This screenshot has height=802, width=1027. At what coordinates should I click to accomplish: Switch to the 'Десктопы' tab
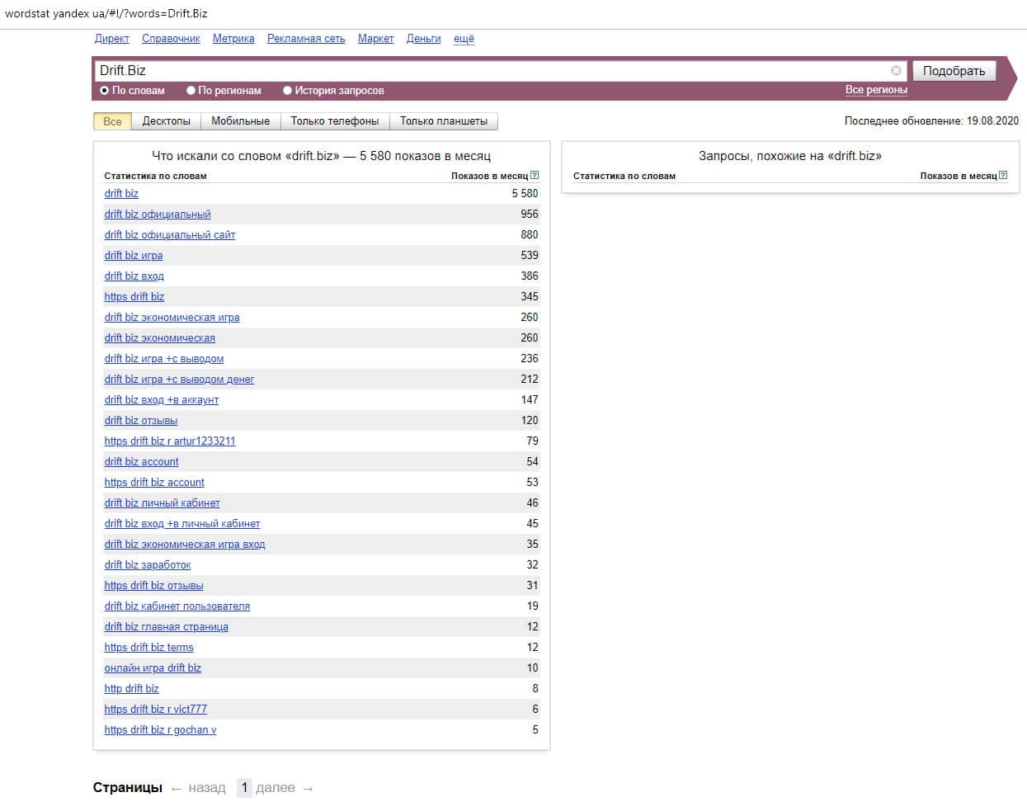click(166, 121)
